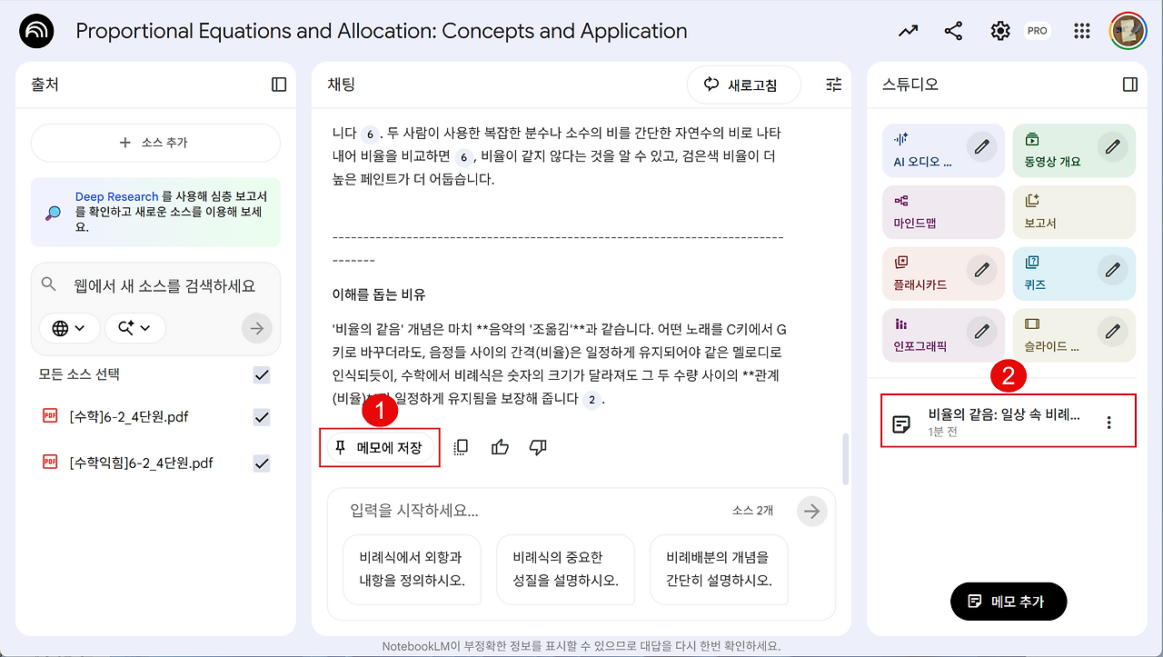Viewport: 1163px width, 657px height.
Task: Open the notebook analytics trend icon
Action: coord(908,31)
